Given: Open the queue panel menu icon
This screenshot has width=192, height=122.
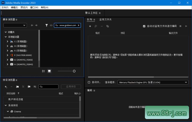Looking at the screenshot, I should click(94, 20).
